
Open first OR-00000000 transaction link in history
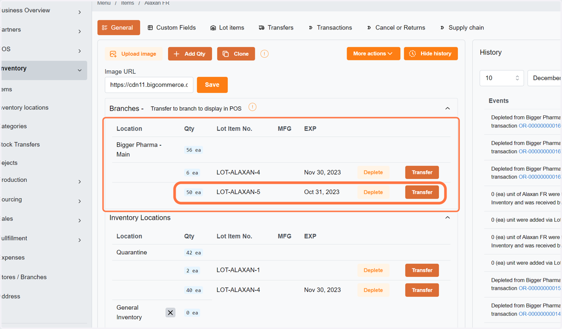coord(540,126)
